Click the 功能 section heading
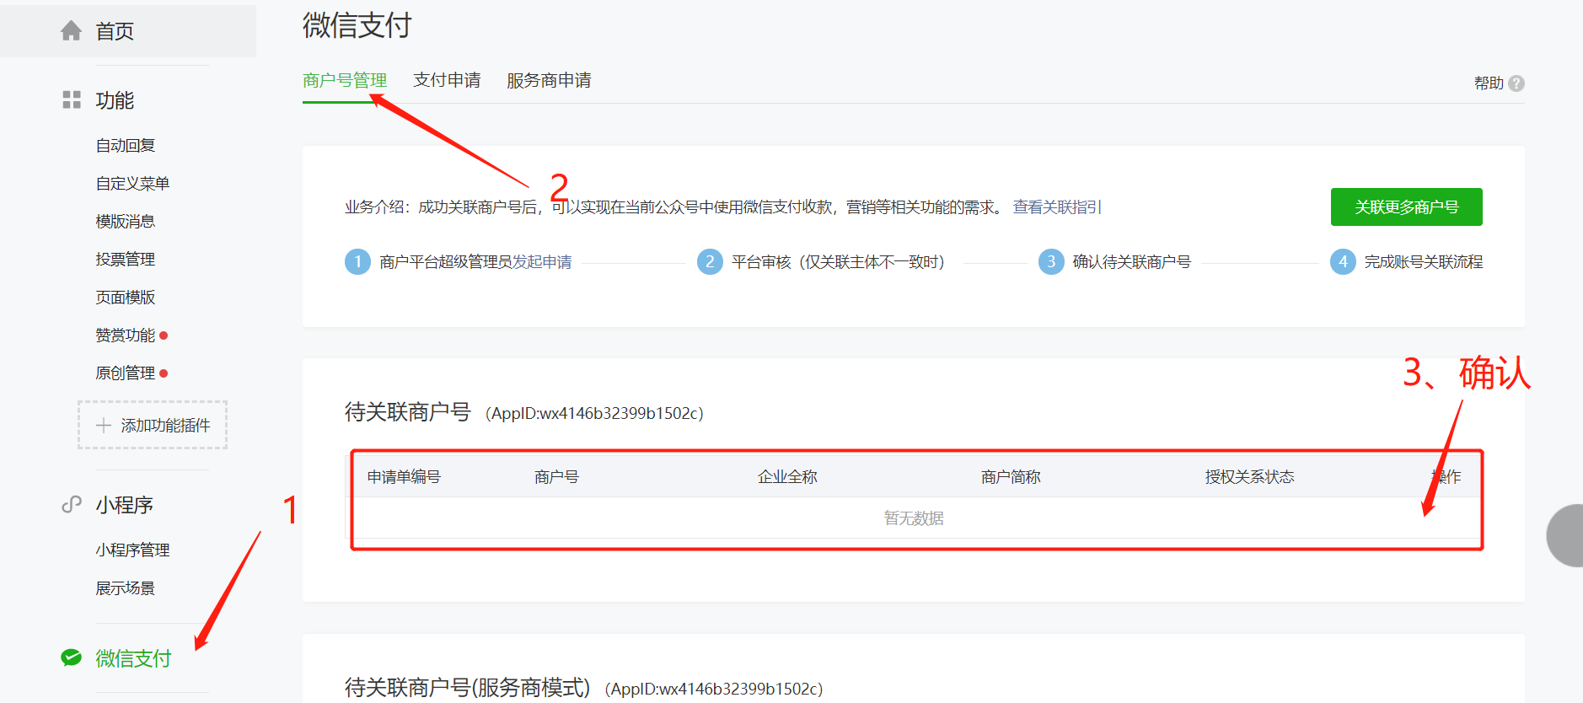Viewport: 1583px width, 703px height. pyautogui.click(x=115, y=100)
